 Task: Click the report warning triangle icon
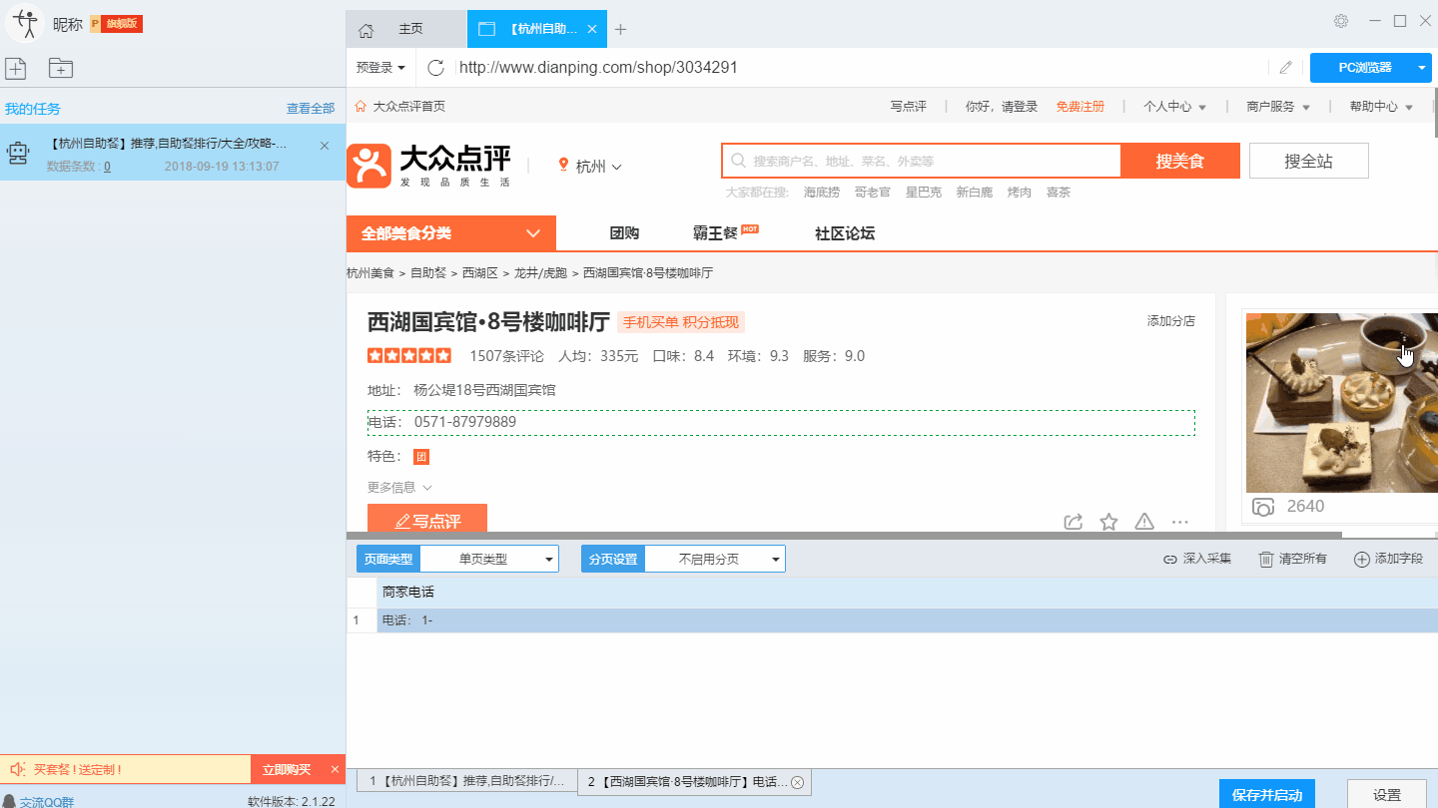pos(1144,522)
